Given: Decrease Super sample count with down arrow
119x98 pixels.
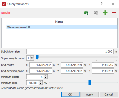Looking at the screenshot, I should 32,59.
